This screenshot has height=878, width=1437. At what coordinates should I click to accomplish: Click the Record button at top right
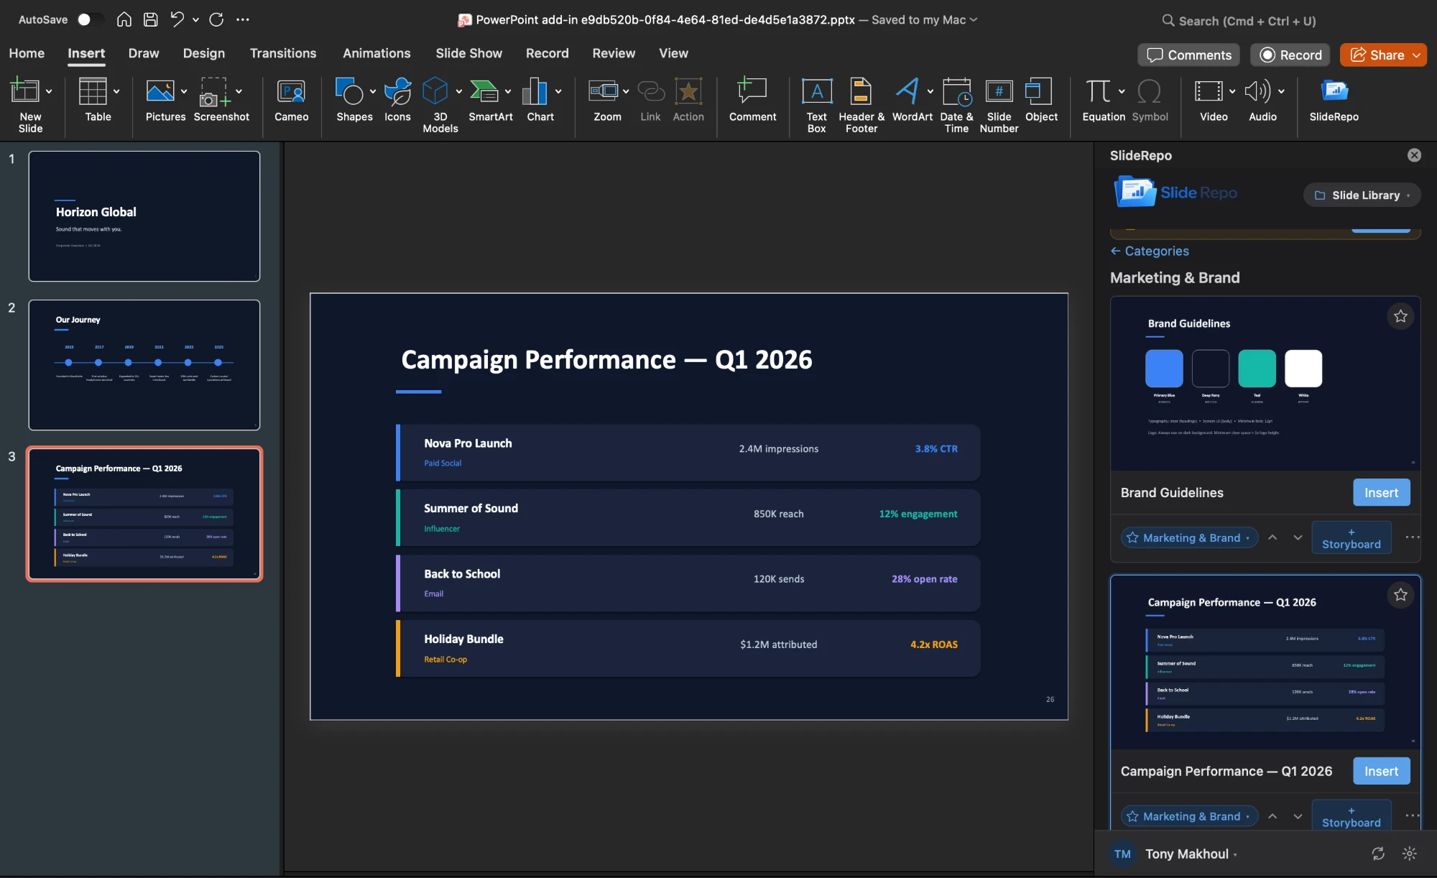point(1291,55)
